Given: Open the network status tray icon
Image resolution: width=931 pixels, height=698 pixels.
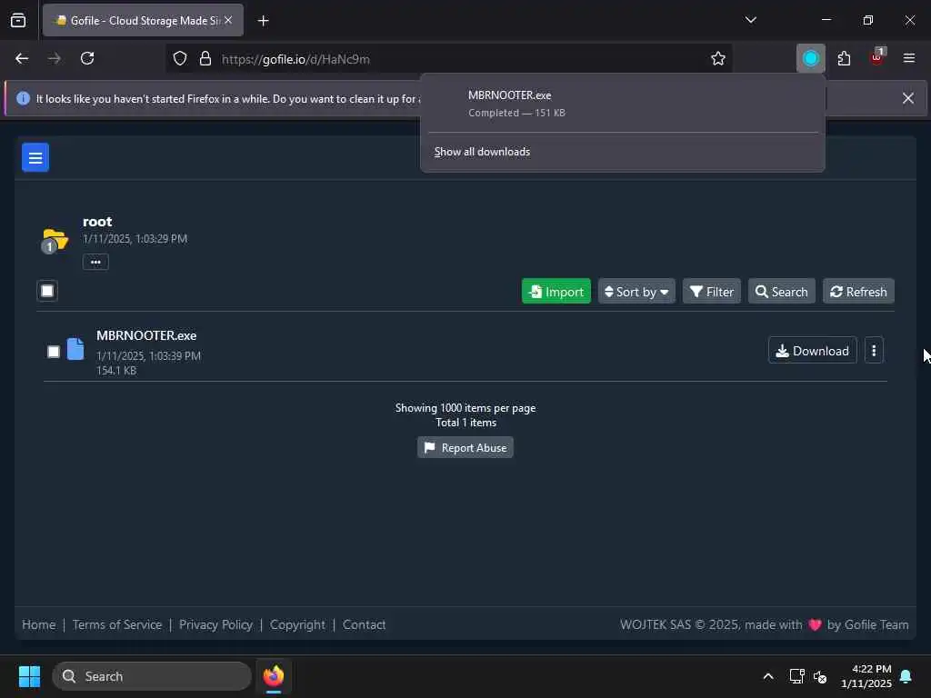Looking at the screenshot, I should [796, 676].
